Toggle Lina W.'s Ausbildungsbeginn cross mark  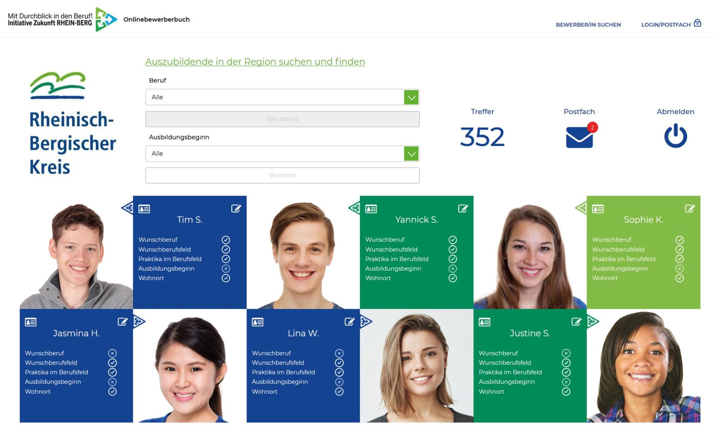tap(339, 382)
